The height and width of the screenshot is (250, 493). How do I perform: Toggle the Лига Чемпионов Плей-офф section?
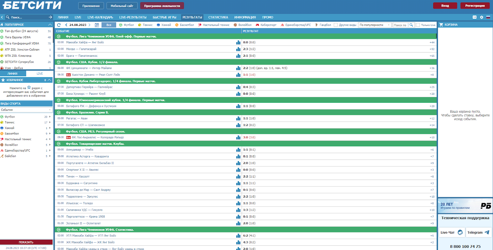246,36
